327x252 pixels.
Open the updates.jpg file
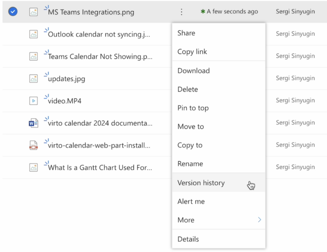coord(66,79)
